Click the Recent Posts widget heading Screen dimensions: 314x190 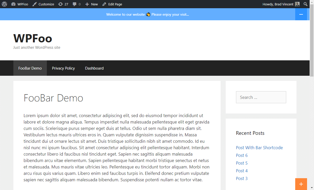[x=250, y=133]
